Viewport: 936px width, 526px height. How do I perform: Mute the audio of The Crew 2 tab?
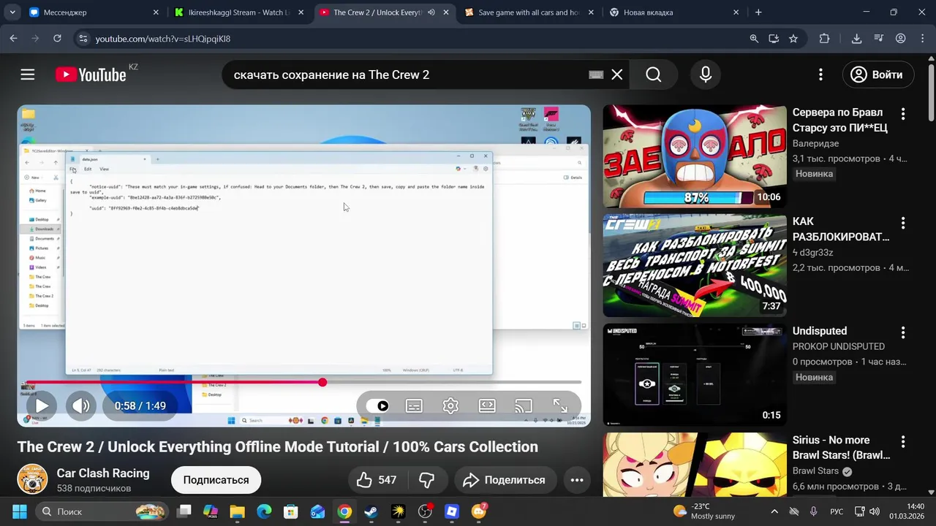point(431,12)
